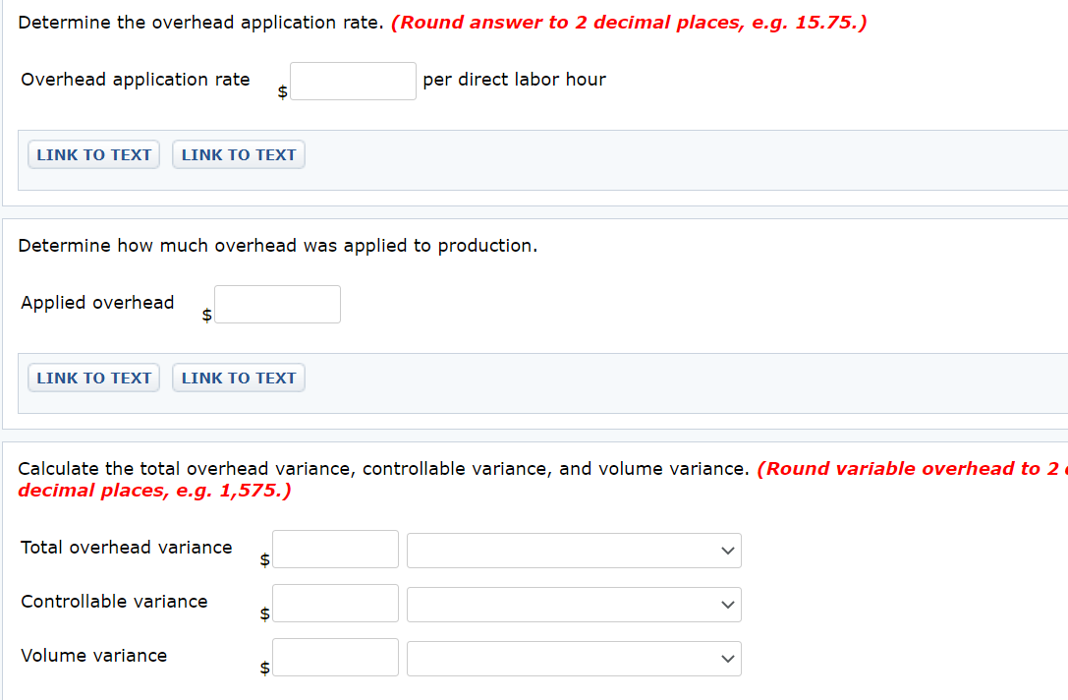Click the Total overhead variance amount field

(334, 549)
